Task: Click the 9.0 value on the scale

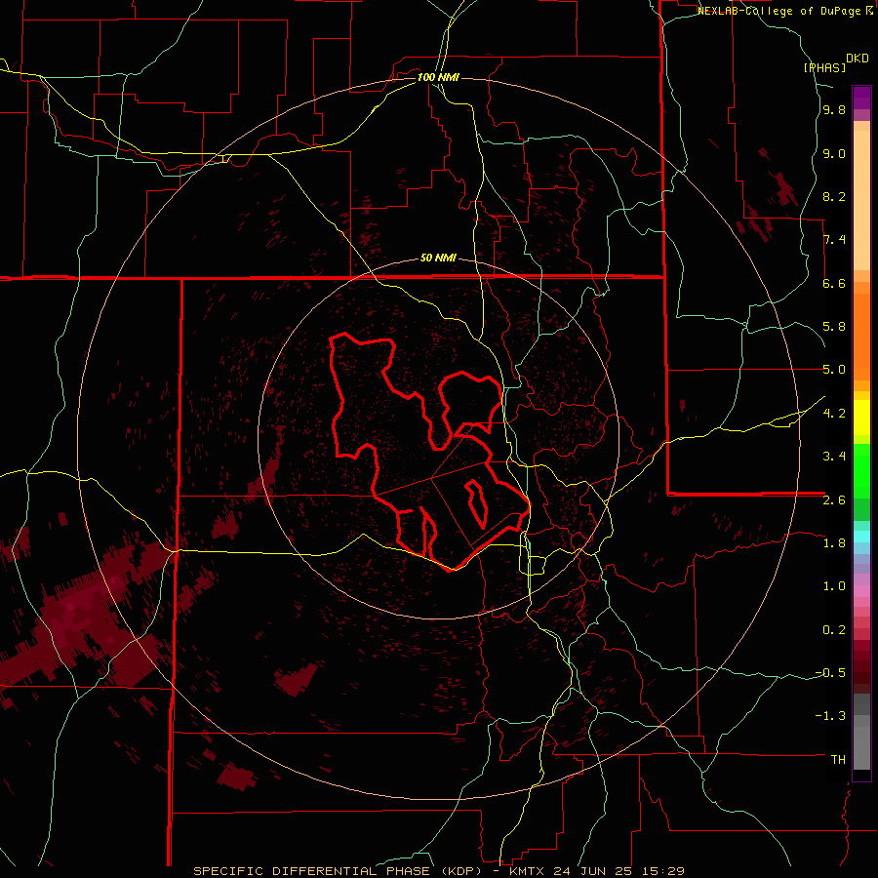Action: [834, 153]
